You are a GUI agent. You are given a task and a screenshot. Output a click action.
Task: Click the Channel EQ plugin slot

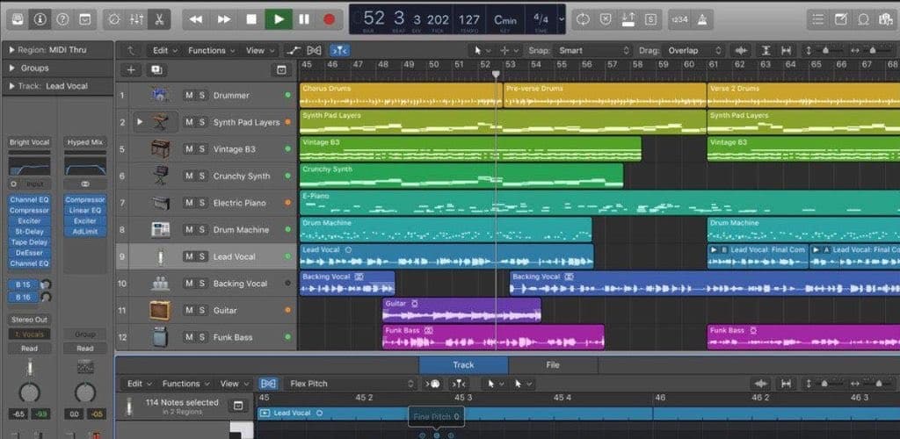point(29,200)
